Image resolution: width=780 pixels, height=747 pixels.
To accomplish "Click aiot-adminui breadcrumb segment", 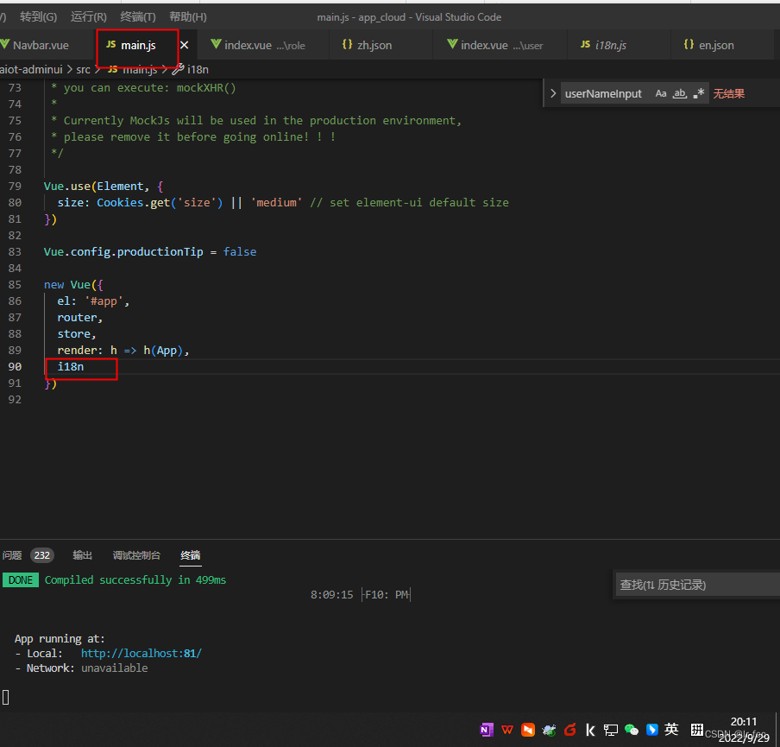I will [x=31, y=69].
